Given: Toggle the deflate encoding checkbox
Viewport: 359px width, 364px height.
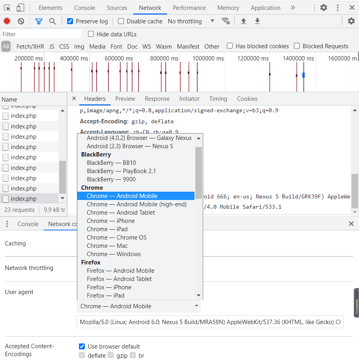Looking at the screenshot, I should point(82,355).
